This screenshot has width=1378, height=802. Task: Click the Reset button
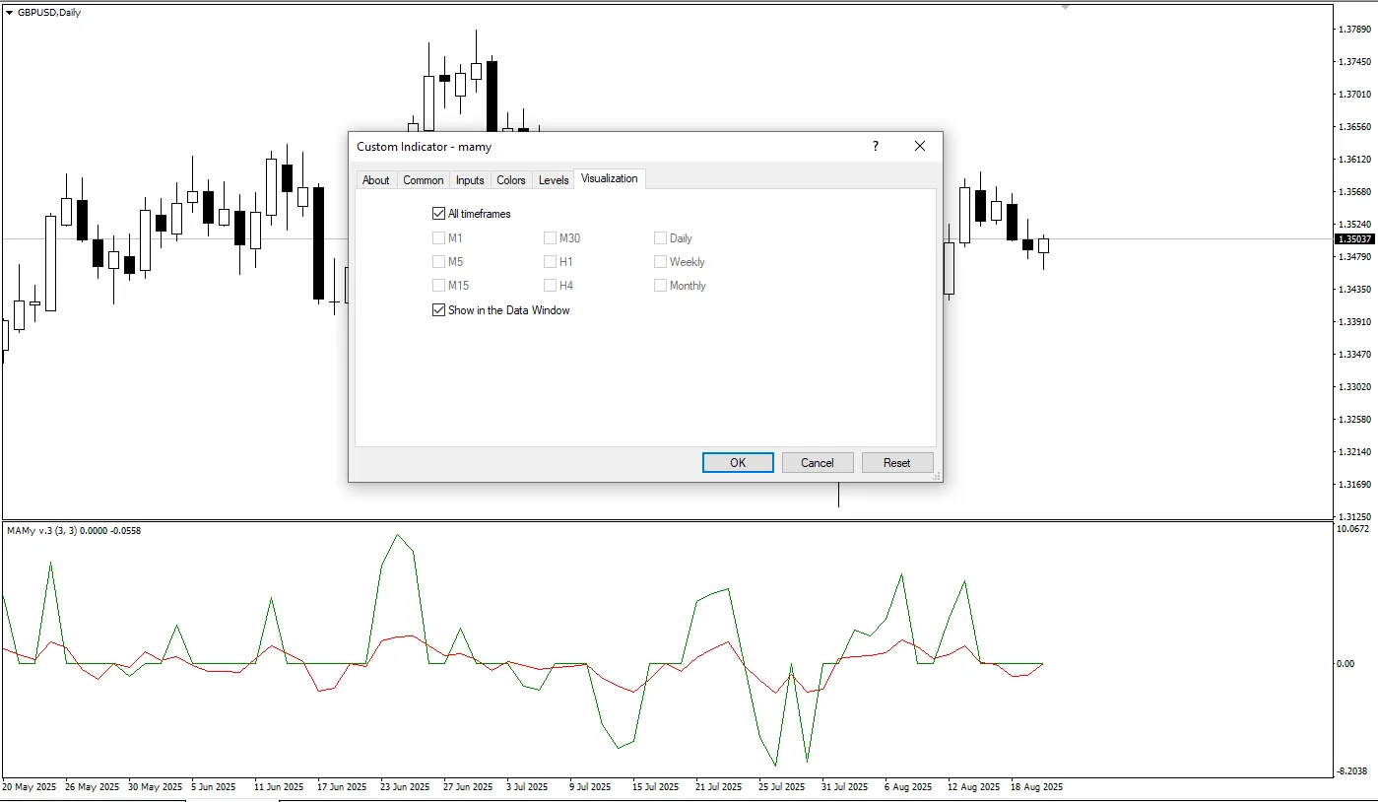(x=896, y=463)
